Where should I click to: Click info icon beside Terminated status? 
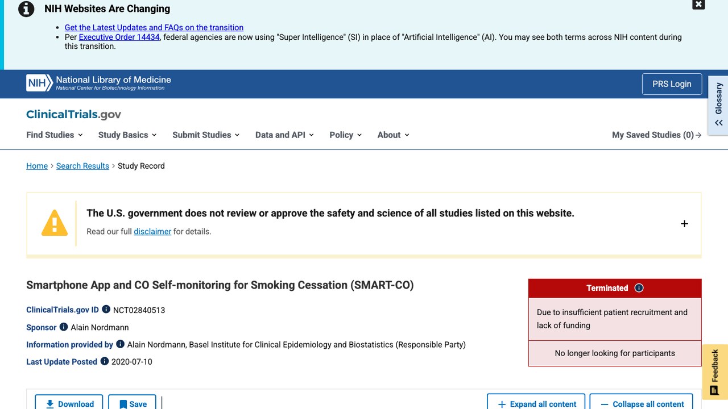[x=639, y=288]
